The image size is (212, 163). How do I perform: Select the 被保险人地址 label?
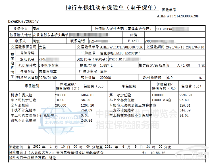pyautogui.click(x=20, y=35)
